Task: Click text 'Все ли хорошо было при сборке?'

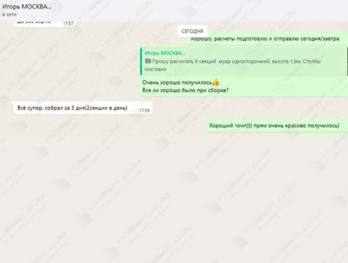Action: coord(186,90)
